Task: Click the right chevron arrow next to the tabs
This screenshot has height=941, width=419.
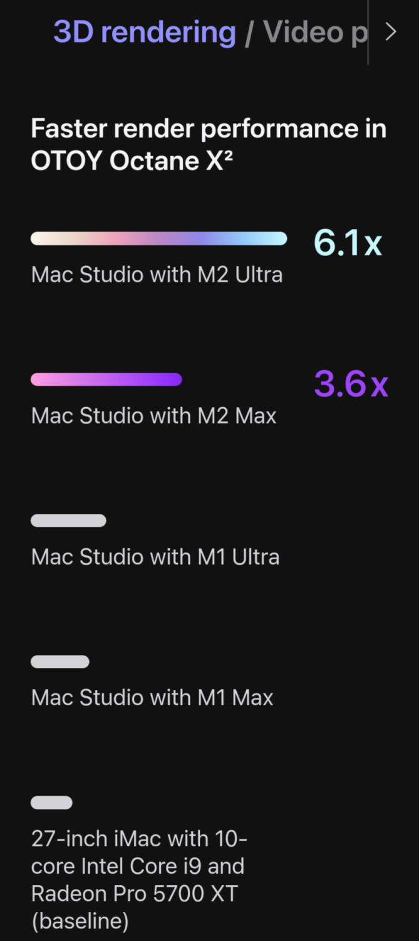Action: point(391,32)
